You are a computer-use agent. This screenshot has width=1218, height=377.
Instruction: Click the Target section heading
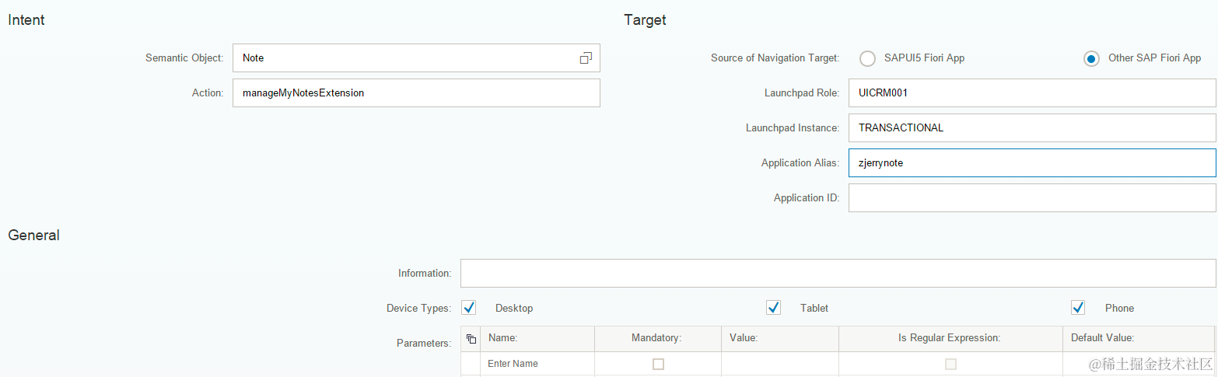tap(645, 20)
